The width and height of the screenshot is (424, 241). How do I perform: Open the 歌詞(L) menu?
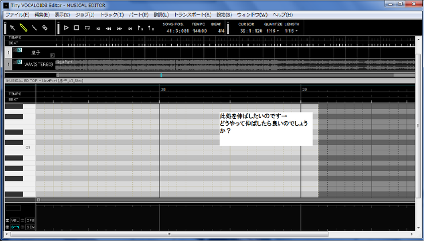click(x=161, y=14)
